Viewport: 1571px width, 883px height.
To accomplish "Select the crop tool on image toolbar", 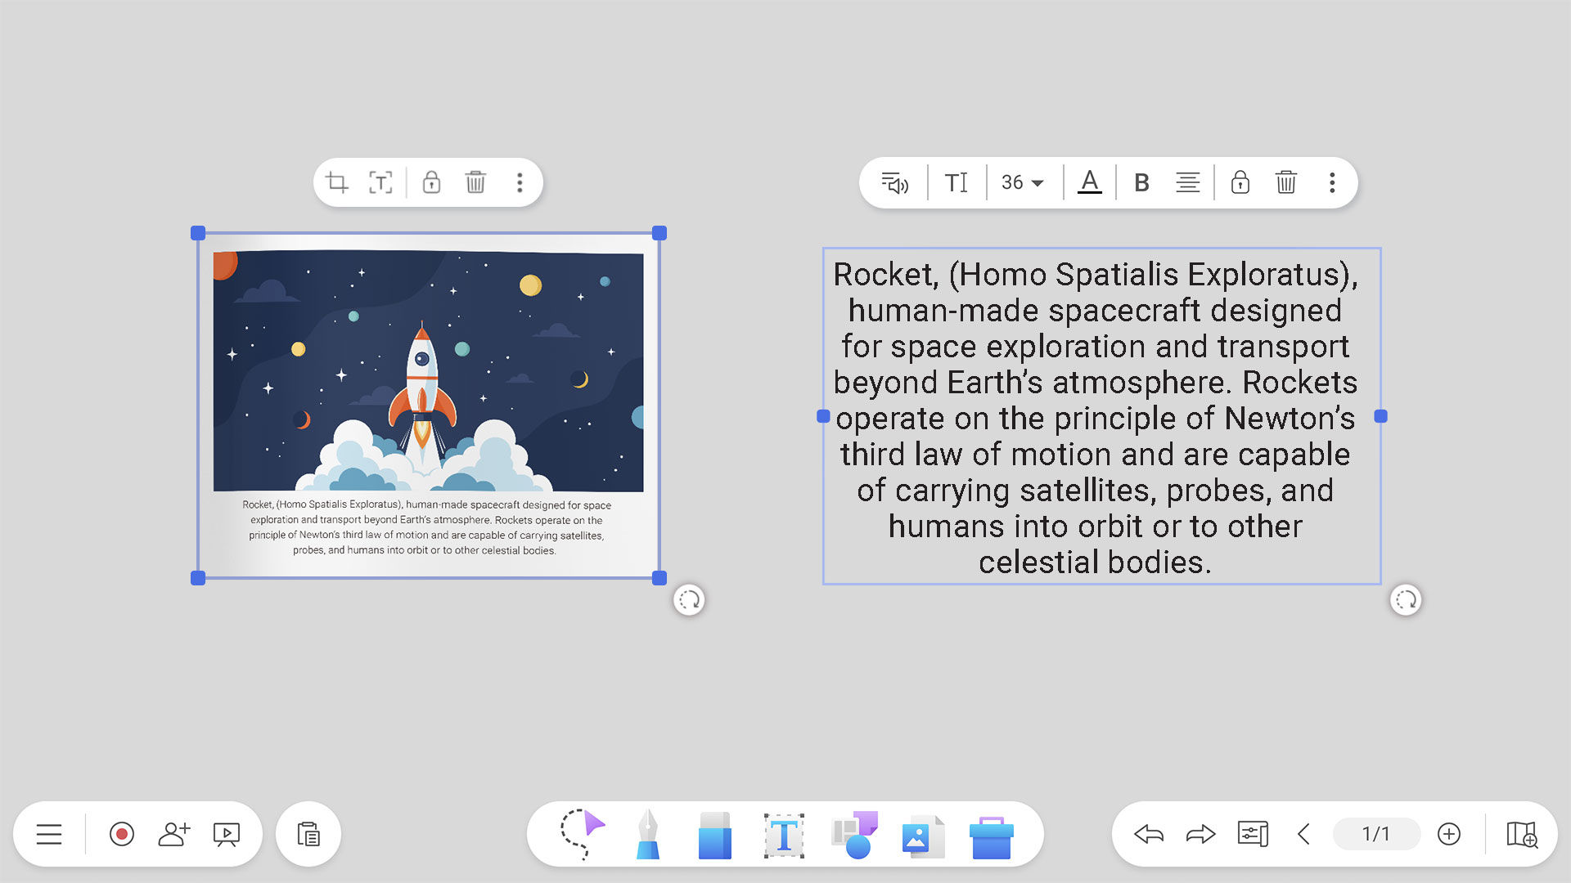I will tap(337, 182).
